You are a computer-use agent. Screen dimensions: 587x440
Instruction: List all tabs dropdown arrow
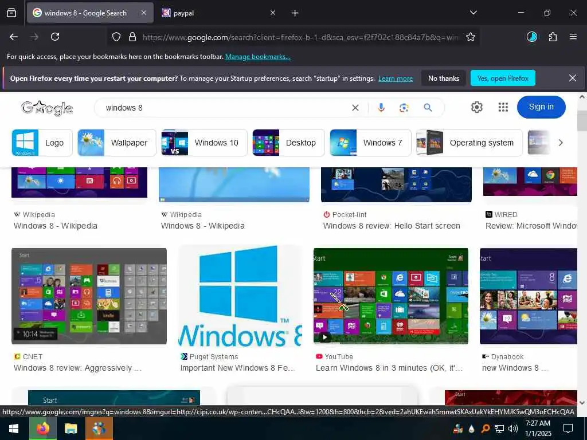473,13
